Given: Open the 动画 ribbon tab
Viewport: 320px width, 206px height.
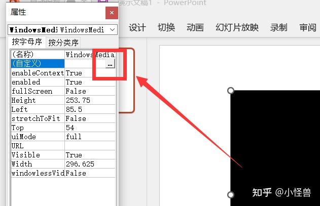Looking at the screenshot, I should tap(195, 27).
